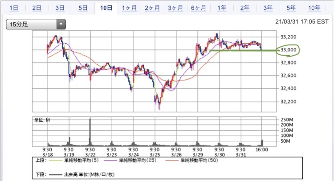Click the 3/19 date label
This screenshot has width=334, height=181.
[69, 155]
